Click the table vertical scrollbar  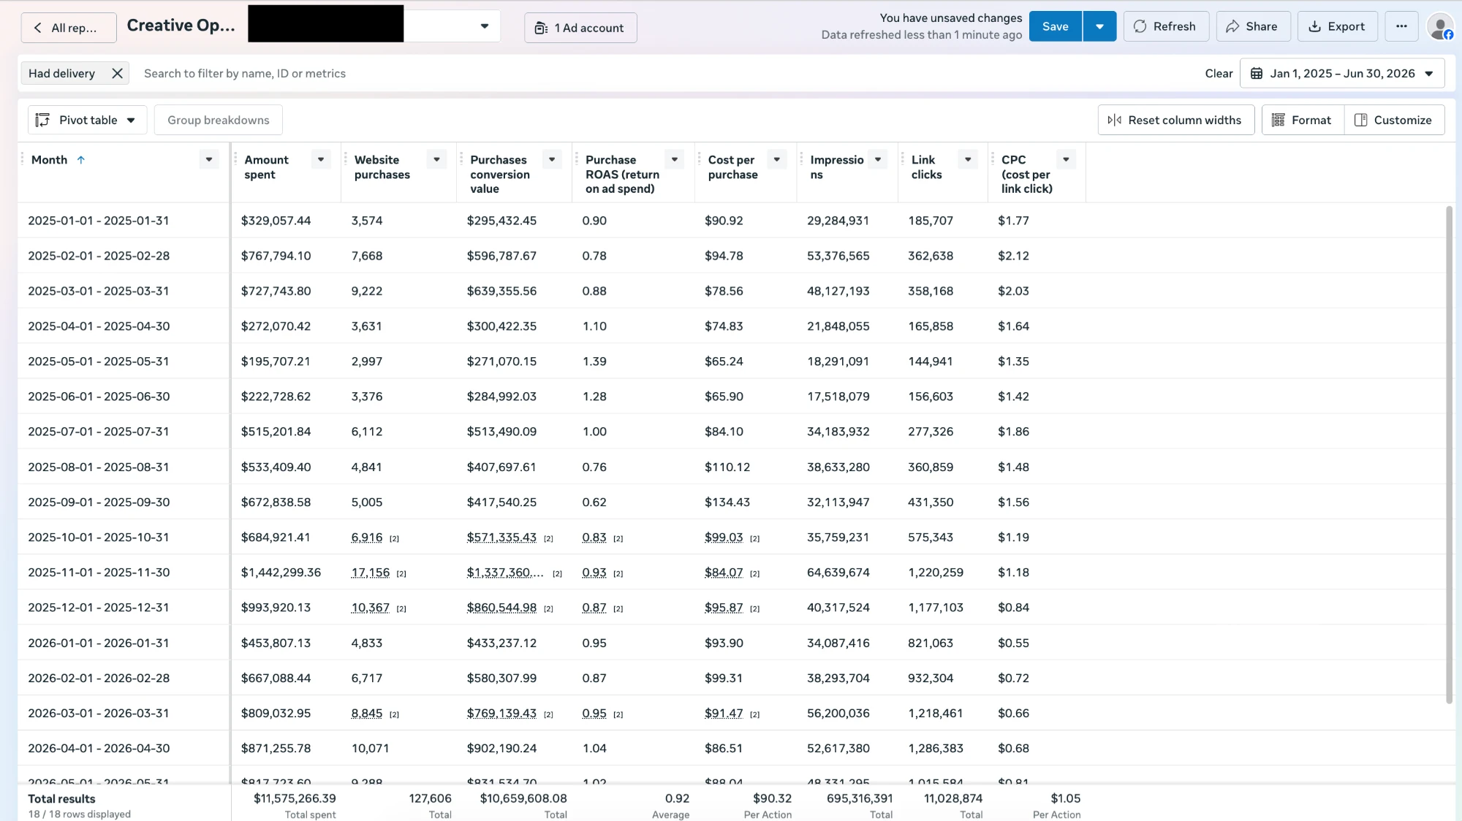click(1449, 454)
